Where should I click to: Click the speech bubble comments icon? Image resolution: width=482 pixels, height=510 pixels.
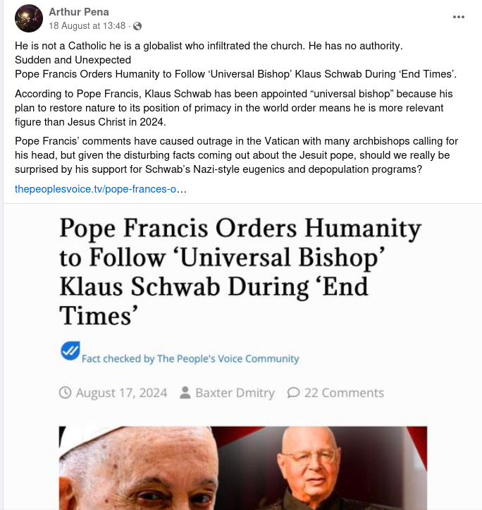pyautogui.click(x=293, y=393)
